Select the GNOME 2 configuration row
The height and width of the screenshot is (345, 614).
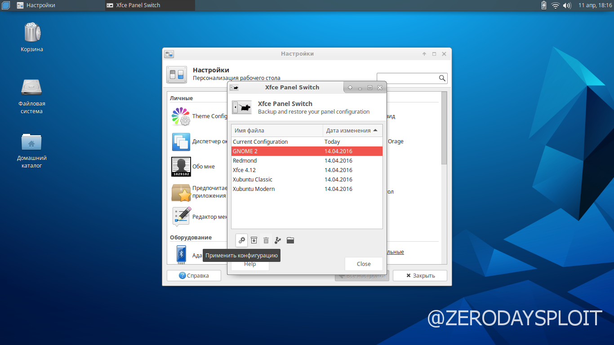pyautogui.click(x=307, y=151)
